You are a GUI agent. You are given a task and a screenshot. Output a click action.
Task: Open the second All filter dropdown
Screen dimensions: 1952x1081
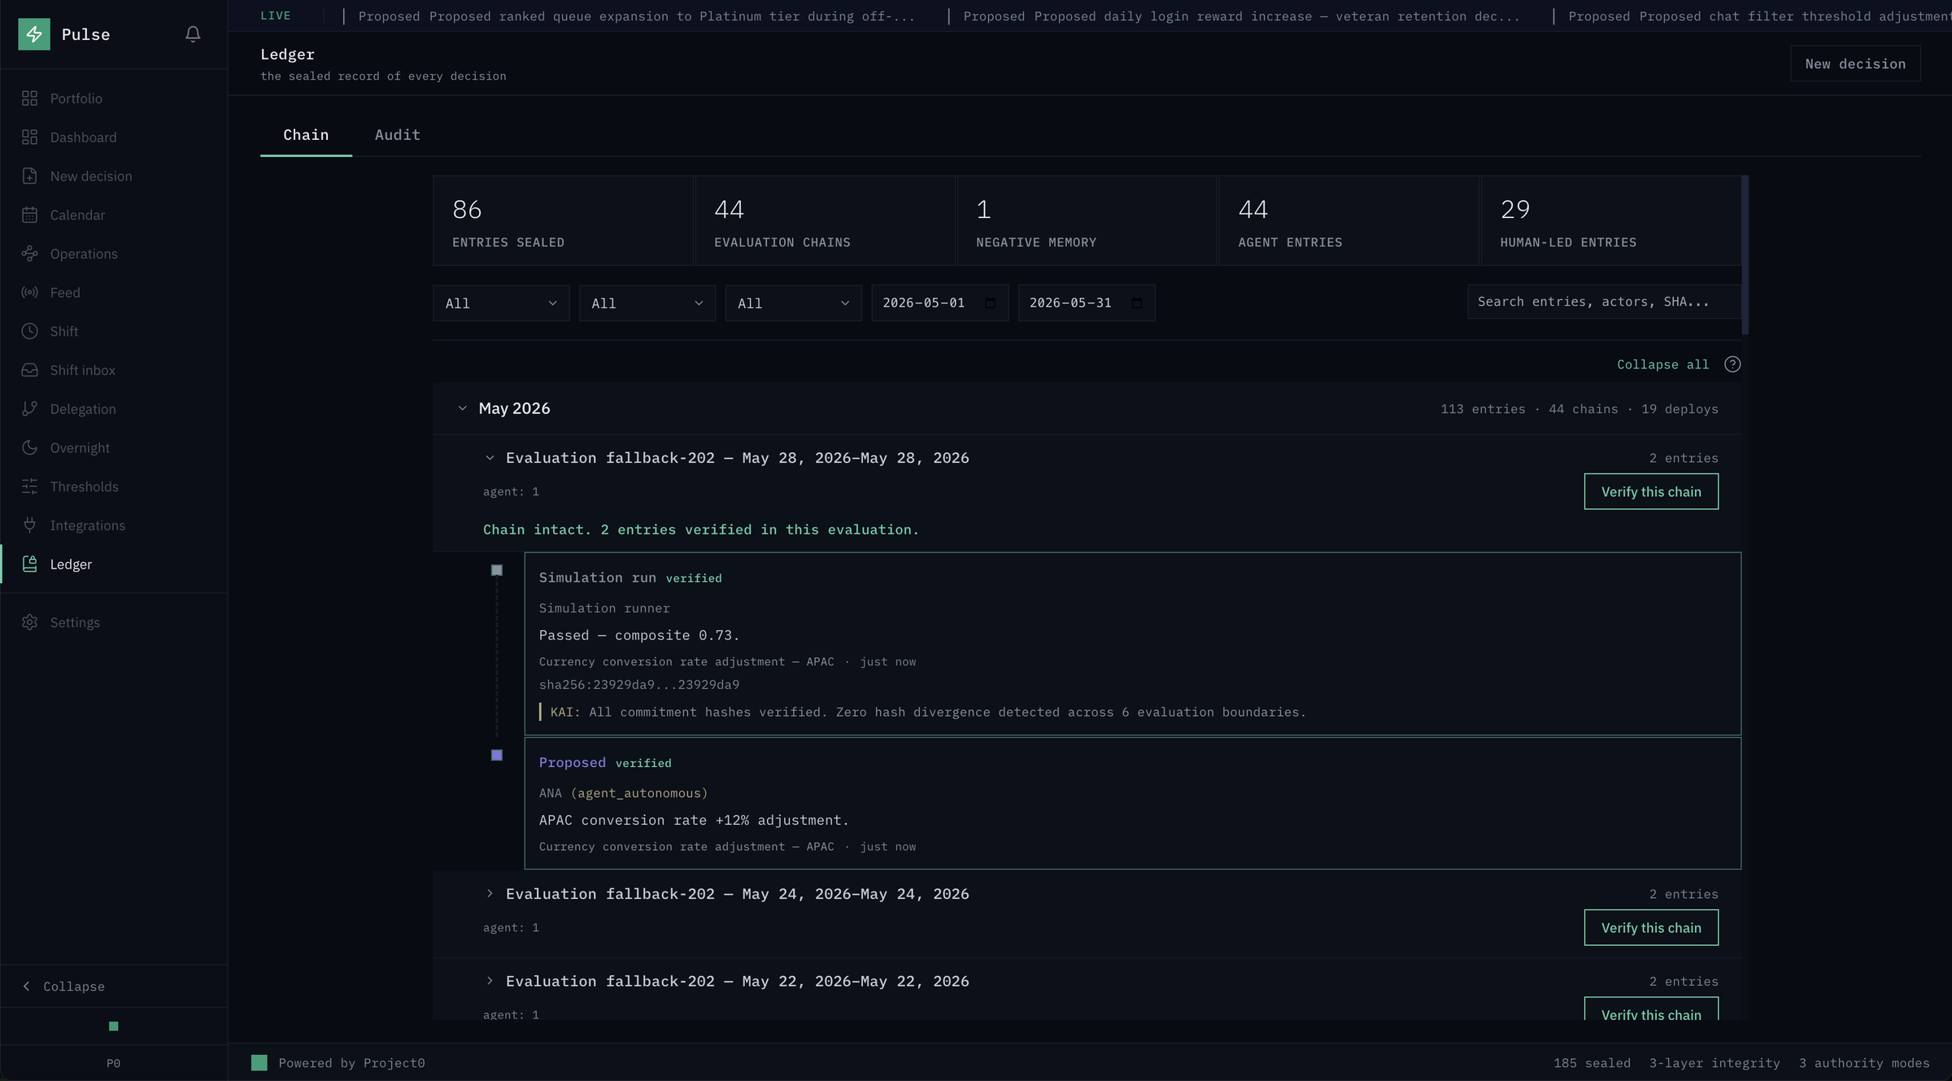(647, 303)
